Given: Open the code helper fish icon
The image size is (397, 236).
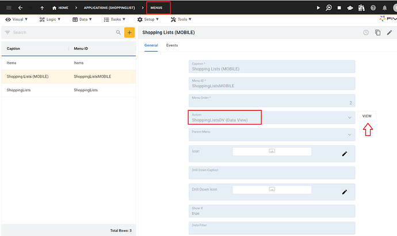Looking at the screenshot, I should pyautogui.click(x=350, y=8).
